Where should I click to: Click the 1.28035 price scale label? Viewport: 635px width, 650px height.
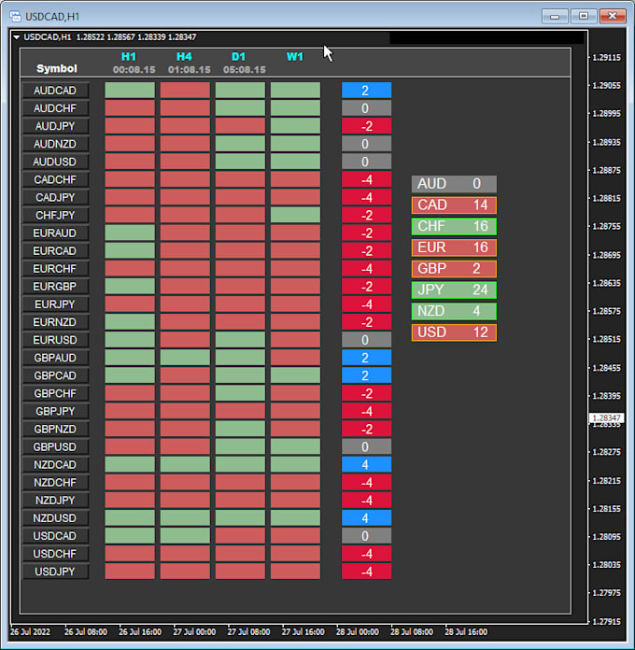(606, 565)
